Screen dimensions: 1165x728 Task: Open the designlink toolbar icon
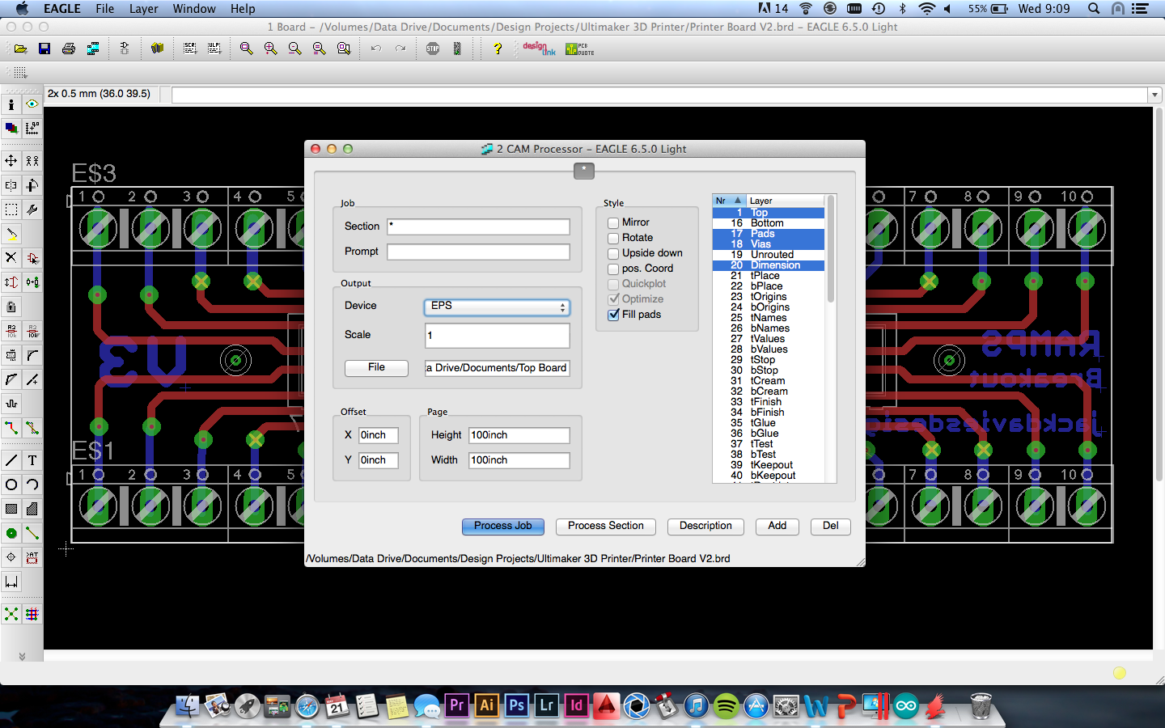click(539, 49)
